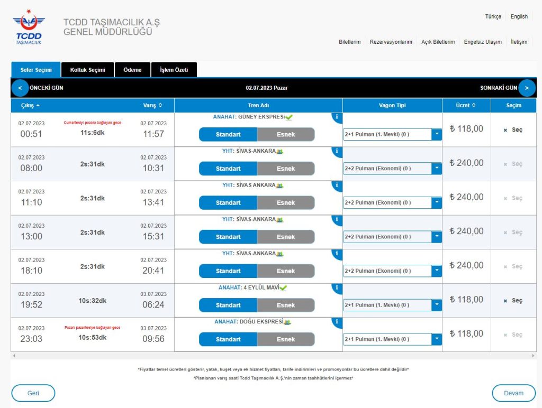
Task: Open info icon for Güney Ekspresi train
Action: click(x=337, y=117)
